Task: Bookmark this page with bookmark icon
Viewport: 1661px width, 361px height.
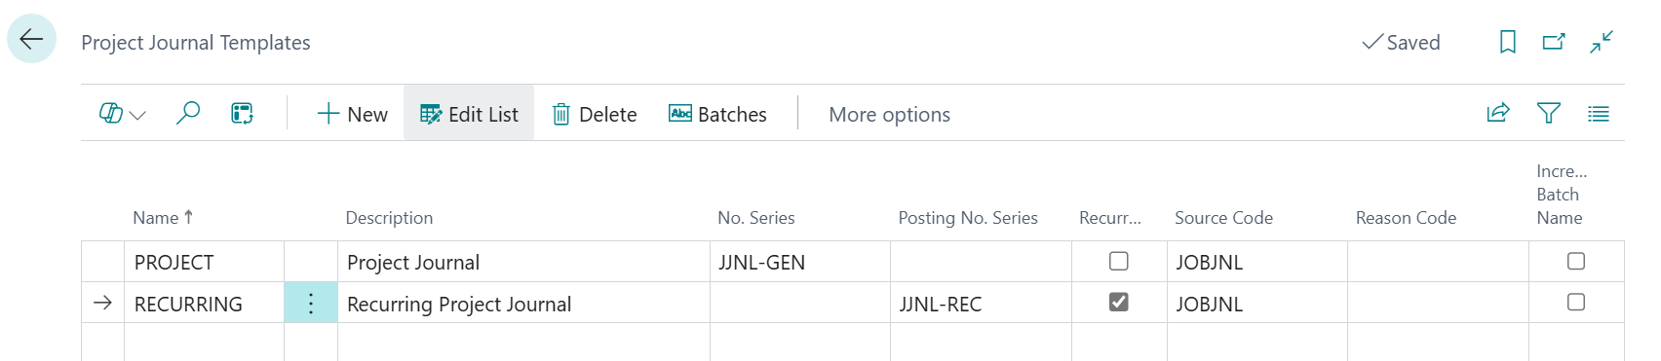Action: (1508, 42)
